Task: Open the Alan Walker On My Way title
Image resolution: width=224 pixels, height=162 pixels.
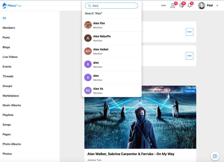Action: (x=131, y=154)
